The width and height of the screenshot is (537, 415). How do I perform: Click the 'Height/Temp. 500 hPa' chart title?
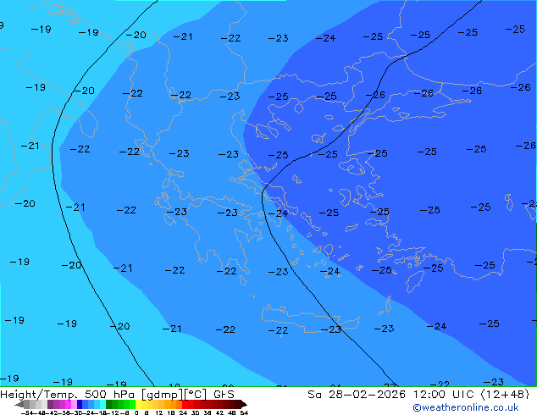(68, 395)
